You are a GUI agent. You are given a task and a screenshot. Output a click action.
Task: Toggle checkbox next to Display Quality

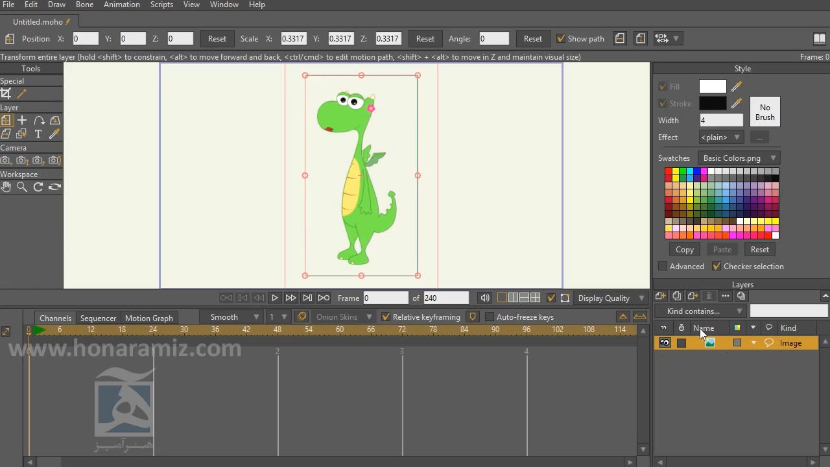tap(551, 298)
